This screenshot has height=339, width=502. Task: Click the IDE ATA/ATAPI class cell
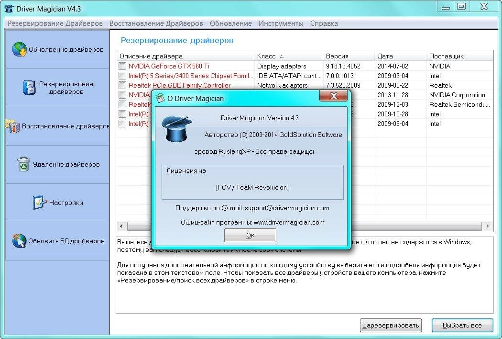[288, 76]
